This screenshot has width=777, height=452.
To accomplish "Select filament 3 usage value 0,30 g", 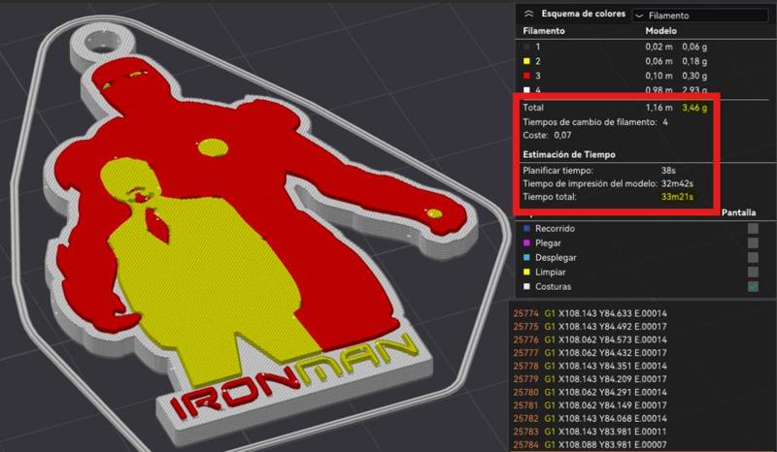I will pos(694,76).
